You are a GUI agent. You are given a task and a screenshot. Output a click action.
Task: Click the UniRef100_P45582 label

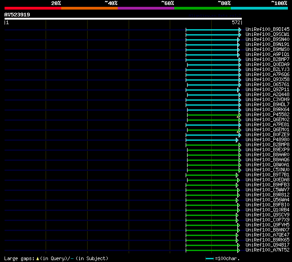(x=267, y=115)
